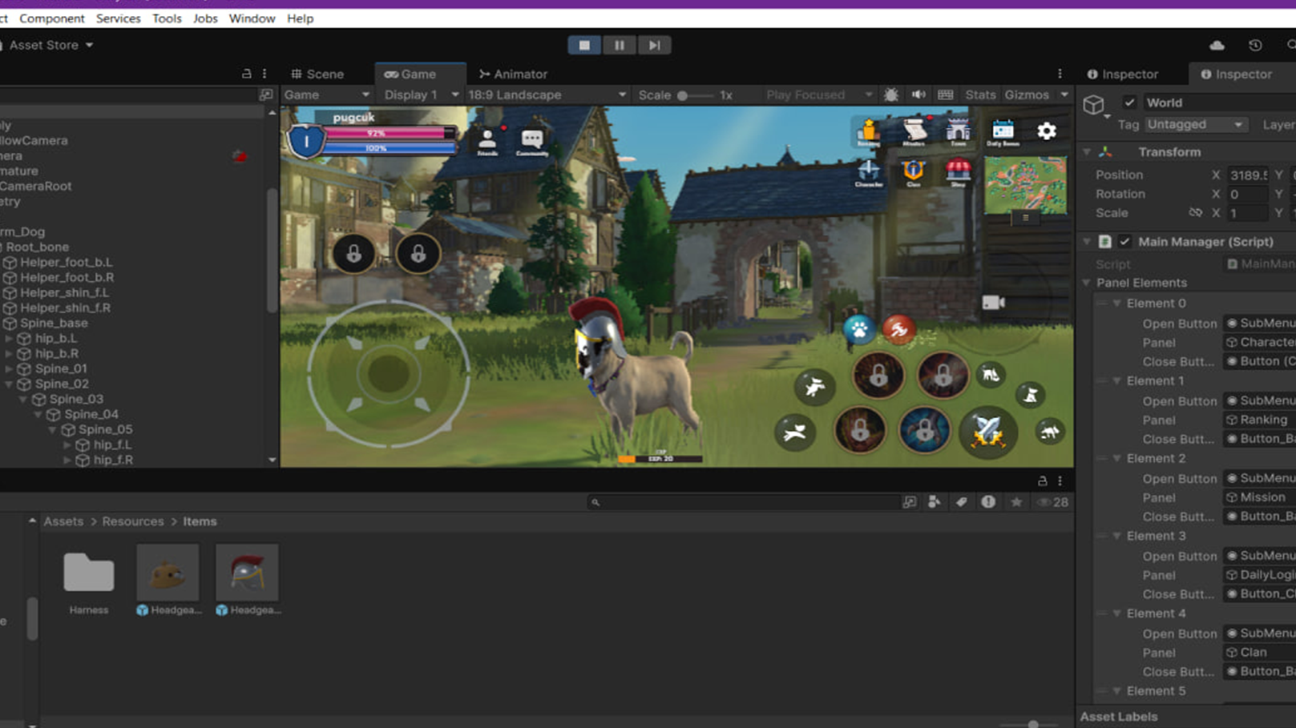Image resolution: width=1296 pixels, height=728 pixels.
Task: Open the in-game settings gear
Action: (x=1047, y=131)
